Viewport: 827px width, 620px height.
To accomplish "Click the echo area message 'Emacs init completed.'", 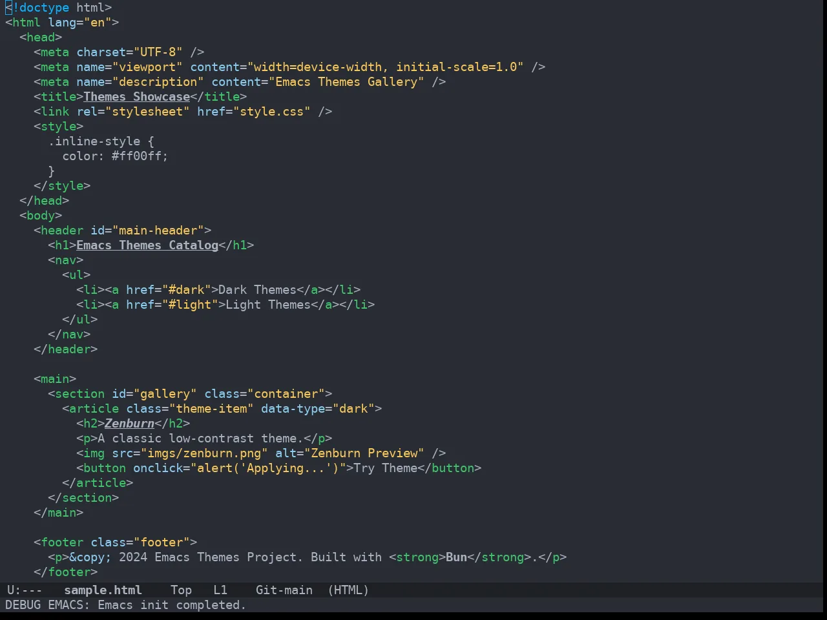I will [172, 604].
